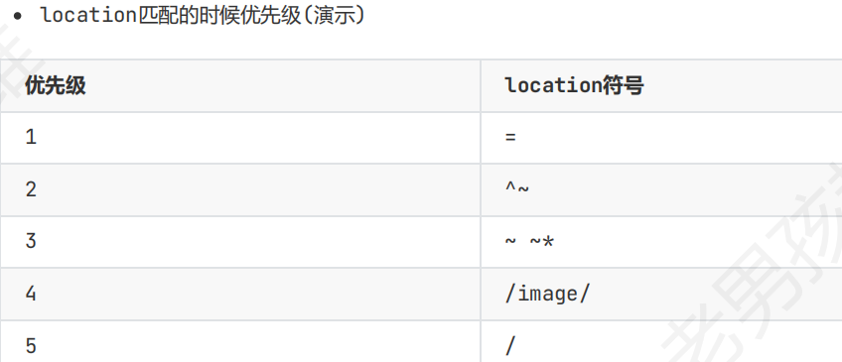The width and height of the screenshot is (842, 362).
Task: Select the "location符号" column header cell
Action: [661, 86]
